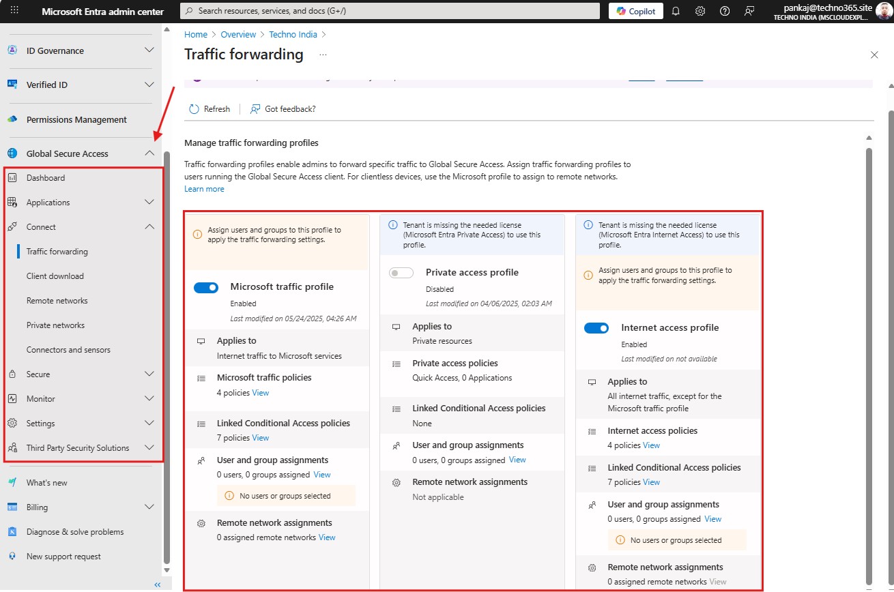This screenshot has height=592, width=894.
Task: Expand the ID Governance section
Action: tap(149, 50)
